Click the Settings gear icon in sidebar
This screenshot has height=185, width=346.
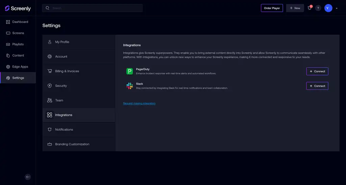[x=8, y=78]
